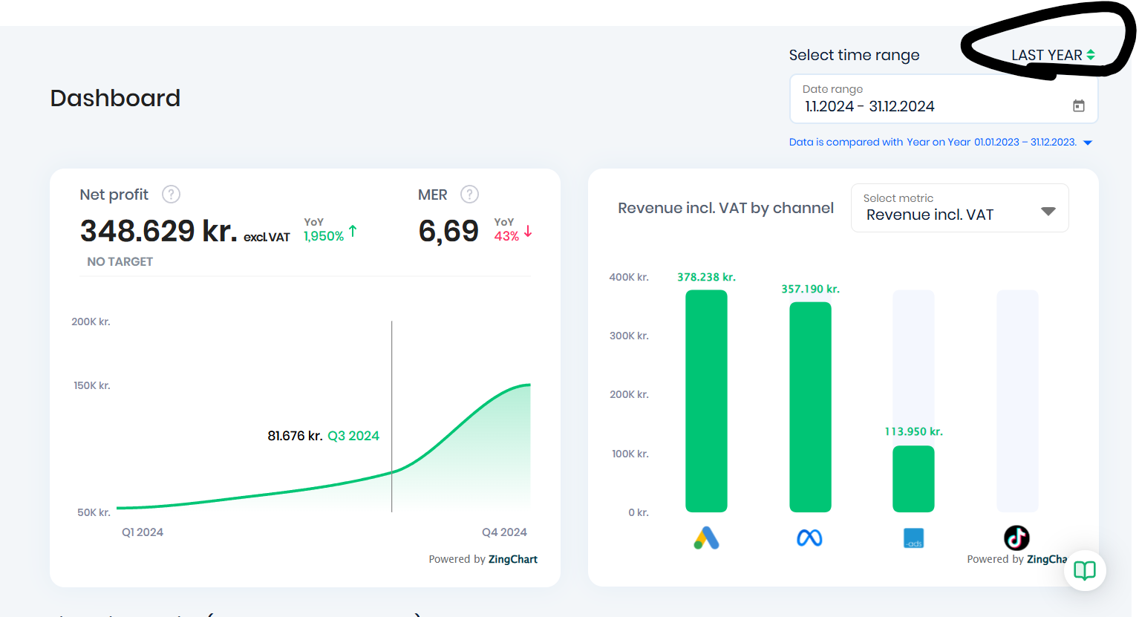Viewport: 1139px width, 617px height.
Task: Click the Meta channel icon
Action: point(809,538)
